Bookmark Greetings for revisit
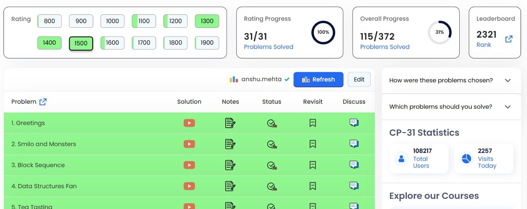The image size is (527, 209). [312, 123]
